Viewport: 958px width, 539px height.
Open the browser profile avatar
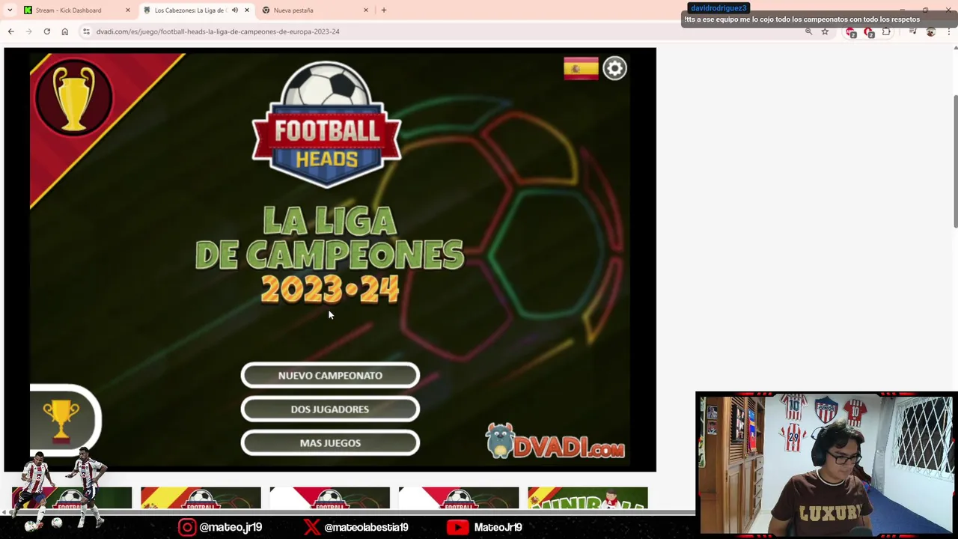(931, 31)
